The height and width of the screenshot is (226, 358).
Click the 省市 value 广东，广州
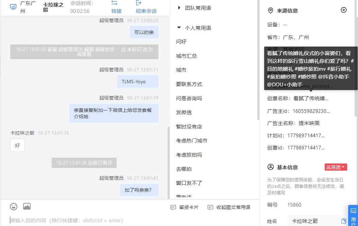coord(296,37)
